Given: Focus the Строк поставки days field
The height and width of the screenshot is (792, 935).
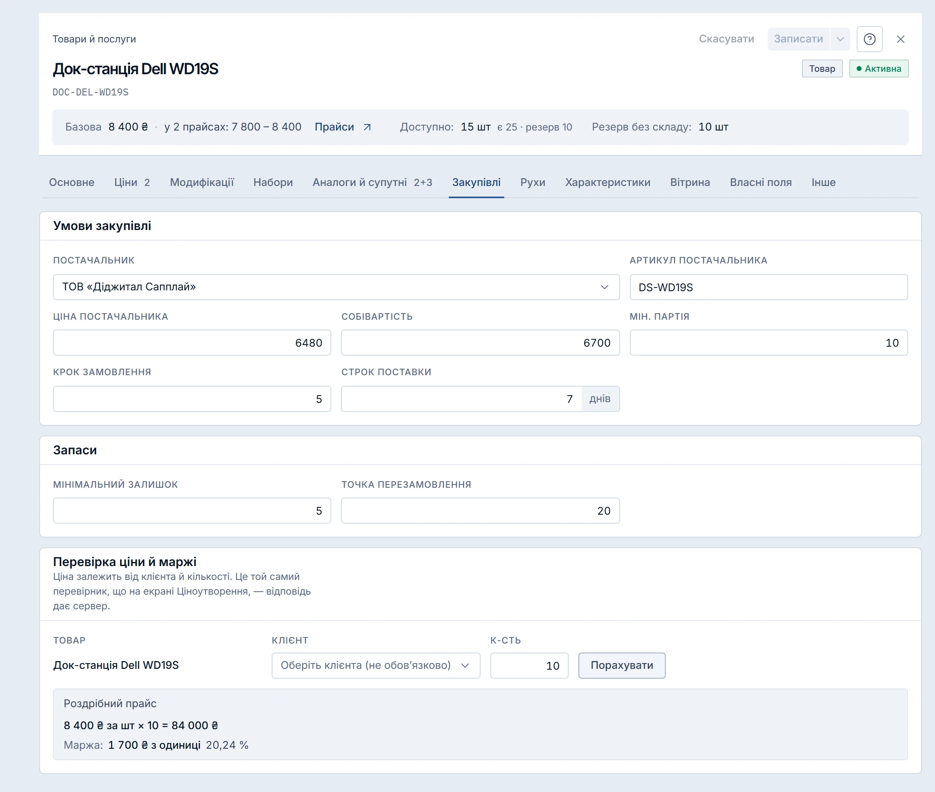Looking at the screenshot, I should coord(461,399).
